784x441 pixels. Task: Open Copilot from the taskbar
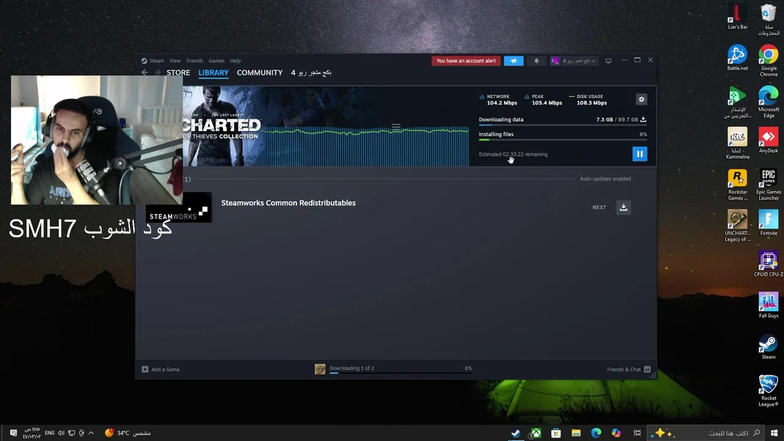pos(616,433)
